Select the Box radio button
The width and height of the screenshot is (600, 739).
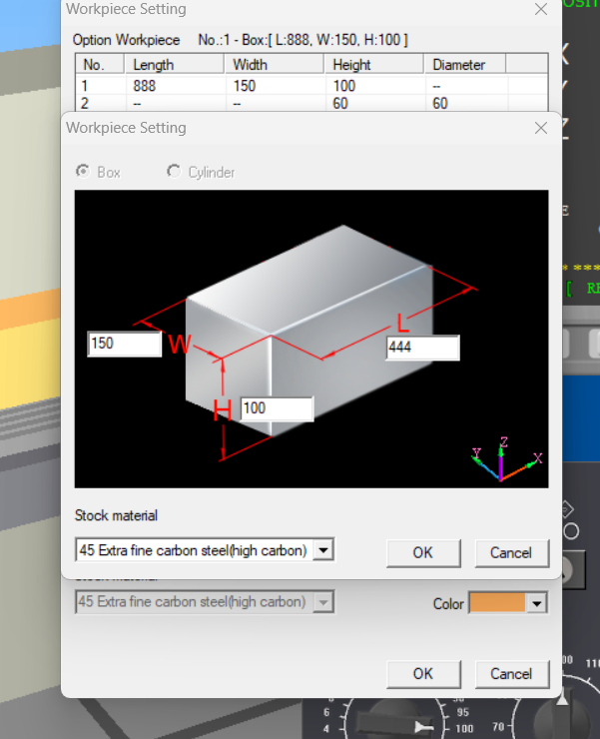click(x=83, y=172)
